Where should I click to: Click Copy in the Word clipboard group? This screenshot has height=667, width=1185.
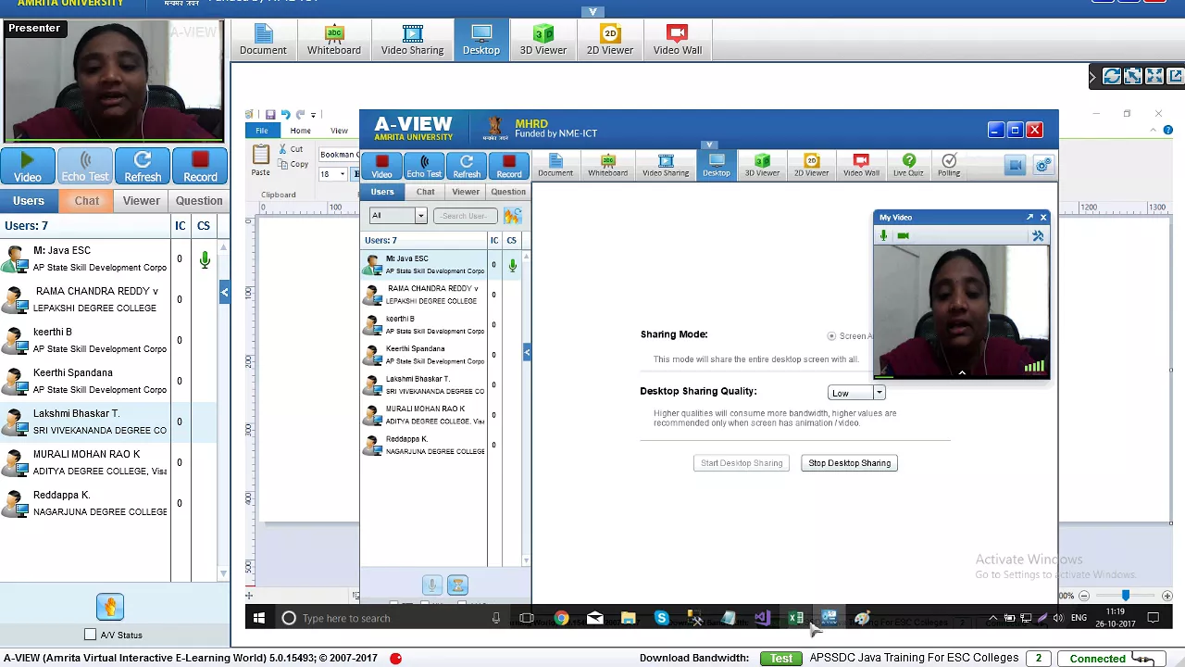click(x=293, y=165)
